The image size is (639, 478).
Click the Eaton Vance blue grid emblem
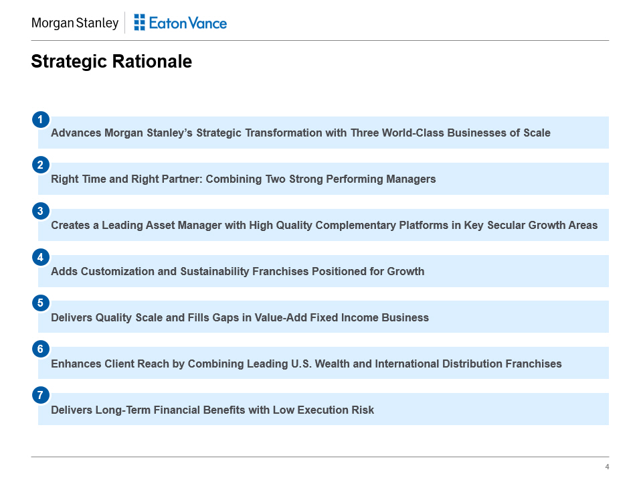click(x=139, y=23)
